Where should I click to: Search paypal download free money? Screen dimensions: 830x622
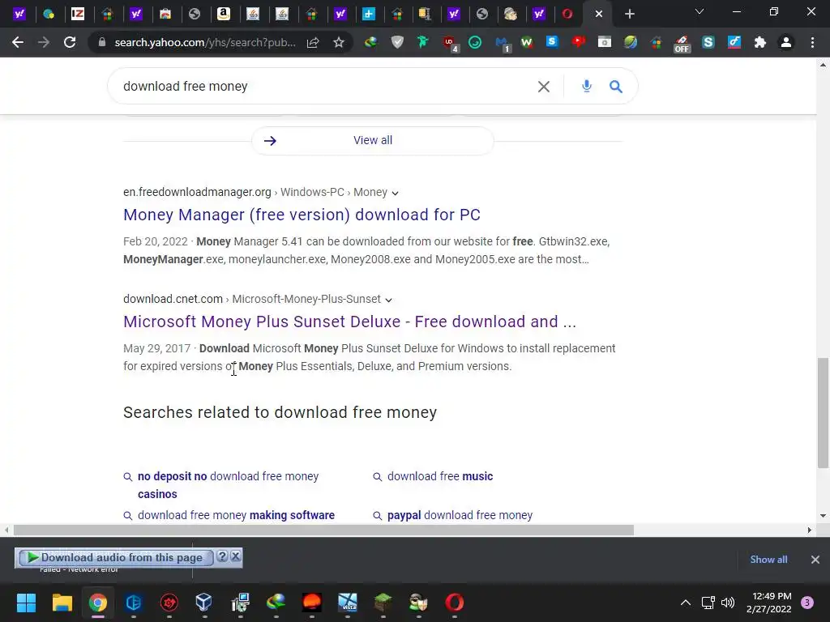coord(460,515)
